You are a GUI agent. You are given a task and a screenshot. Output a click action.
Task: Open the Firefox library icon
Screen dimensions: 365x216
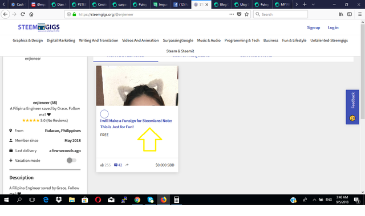coord(341,14)
